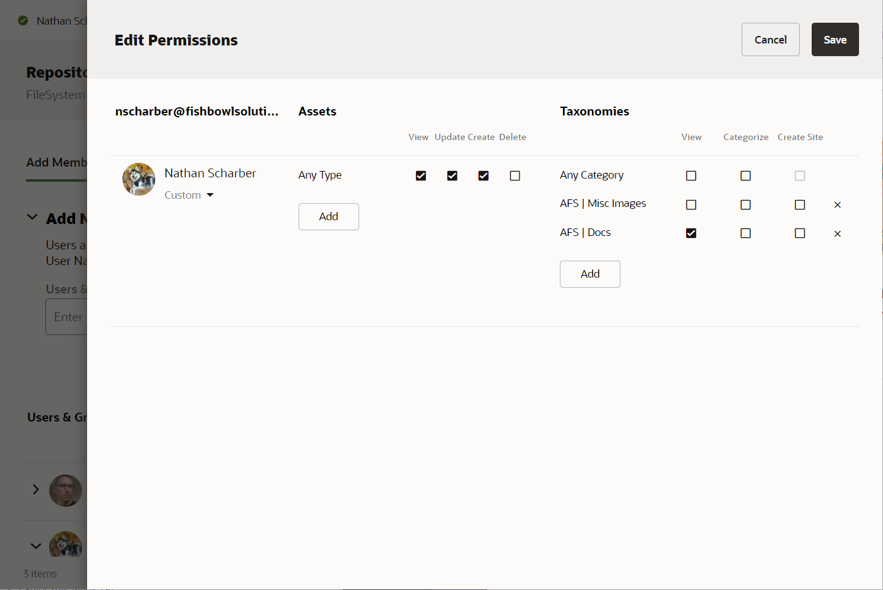Collapse the Add Members section chevron
This screenshot has width=883, height=590.
32,218
